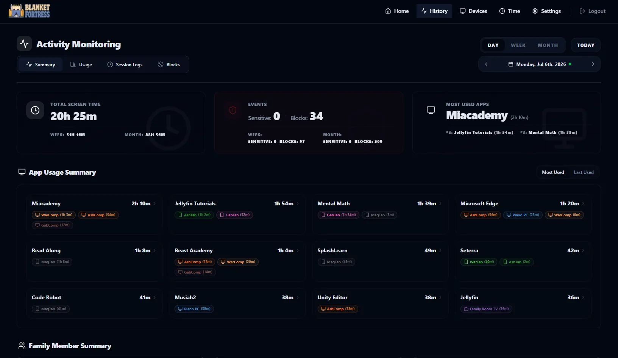
Task: Expand the Seterra card chevron
Action: coord(583,250)
